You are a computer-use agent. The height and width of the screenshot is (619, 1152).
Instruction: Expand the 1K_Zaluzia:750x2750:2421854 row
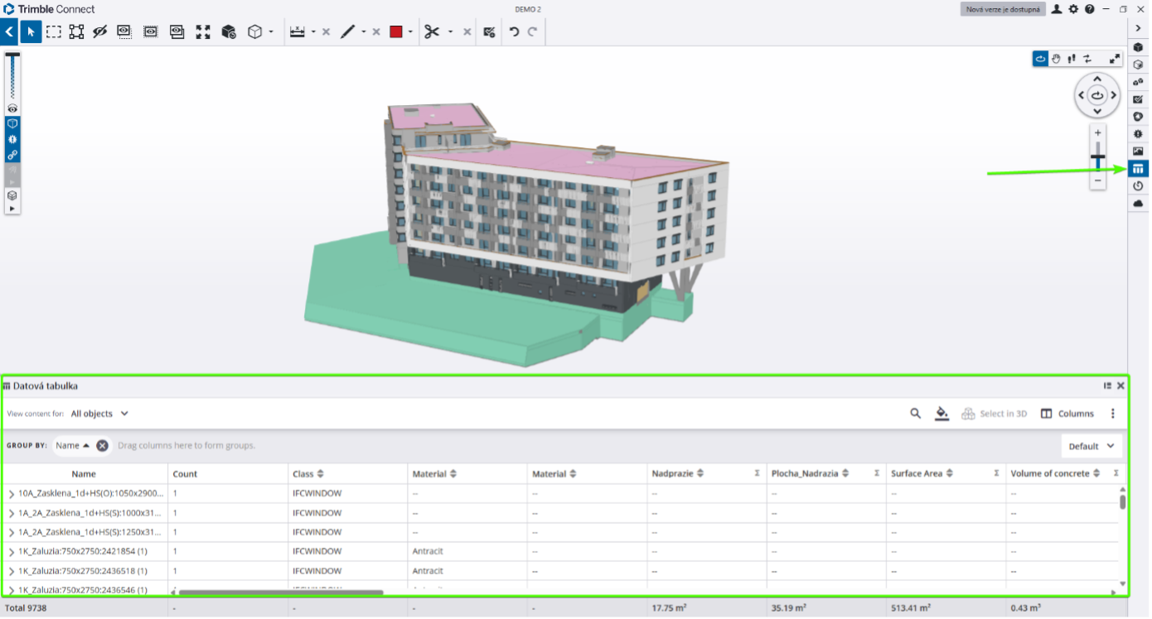11,552
